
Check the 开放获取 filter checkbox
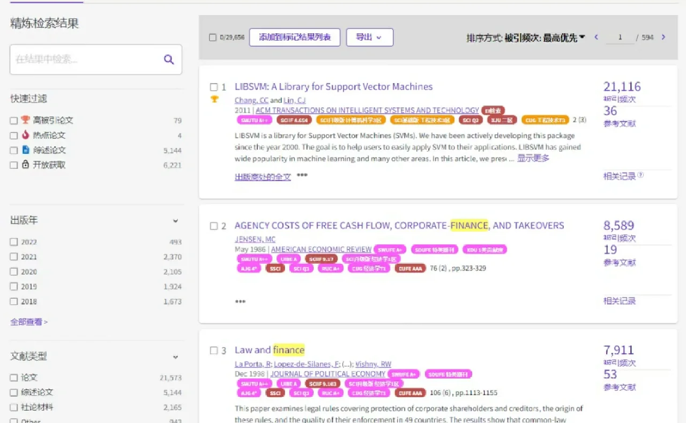[x=14, y=165]
